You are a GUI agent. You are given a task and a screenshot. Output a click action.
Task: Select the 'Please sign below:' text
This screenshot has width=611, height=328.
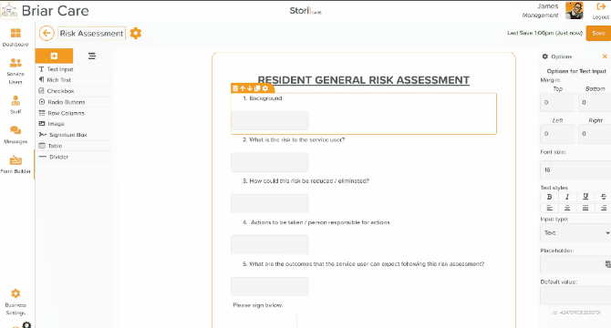click(x=257, y=305)
